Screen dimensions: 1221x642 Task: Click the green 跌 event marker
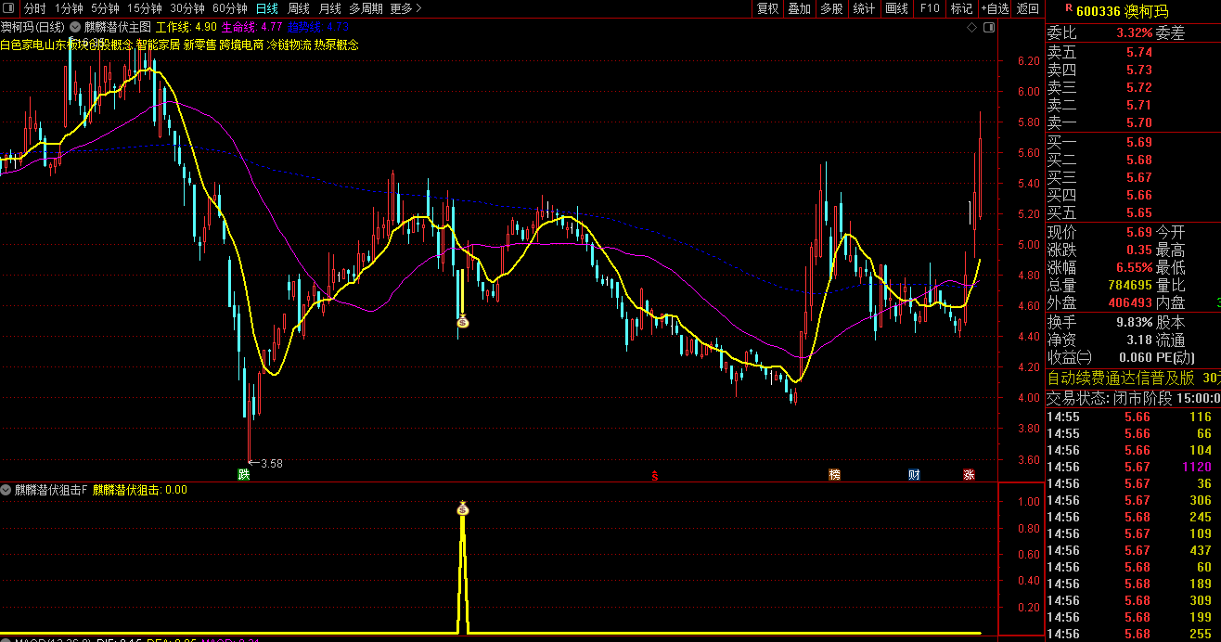[244, 475]
